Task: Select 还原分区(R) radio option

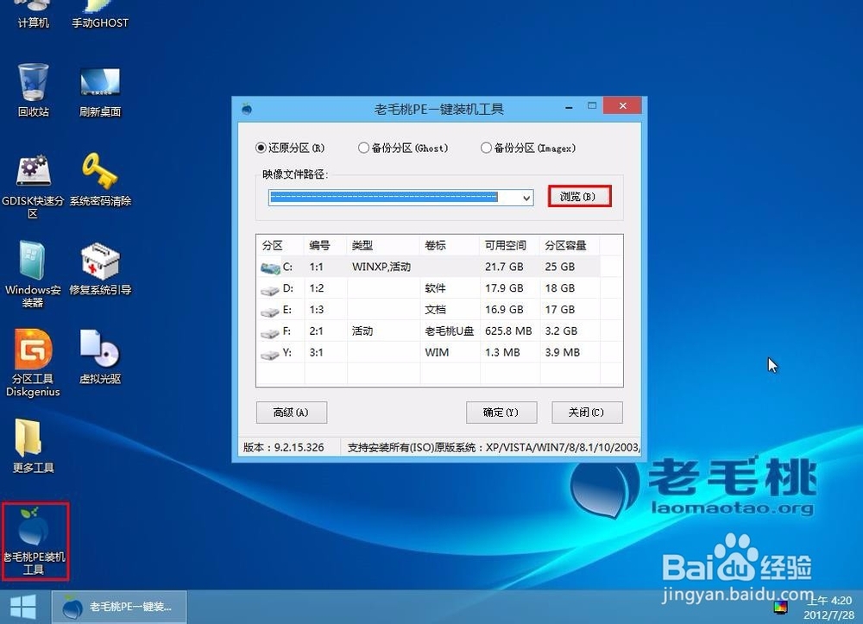Action: (290, 148)
